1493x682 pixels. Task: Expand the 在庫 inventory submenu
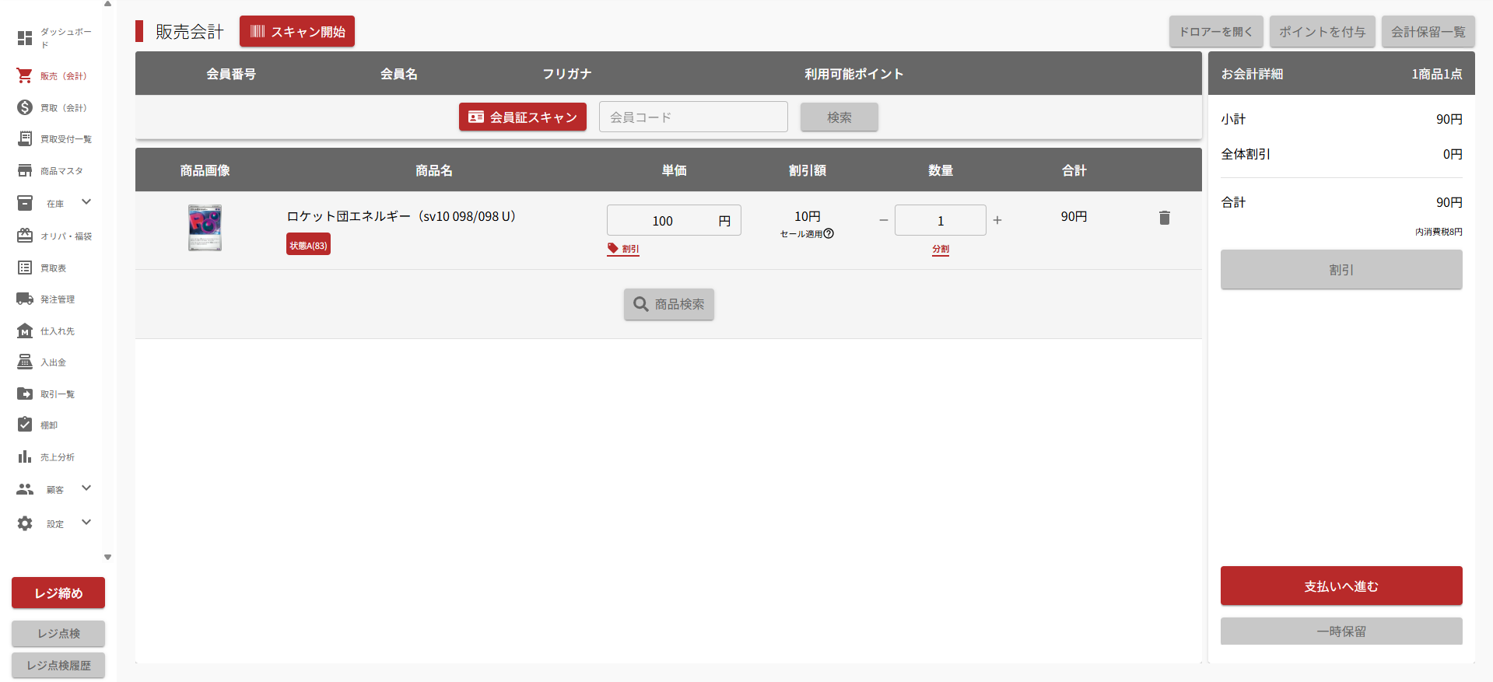point(86,202)
